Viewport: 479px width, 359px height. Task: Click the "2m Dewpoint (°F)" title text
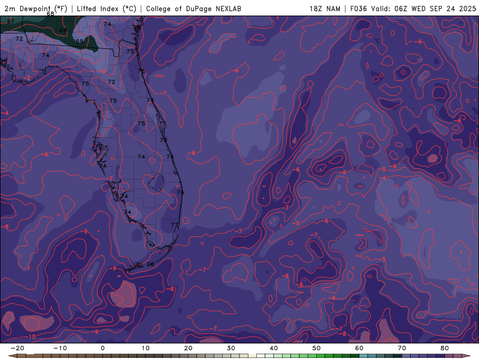(x=36, y=8)
